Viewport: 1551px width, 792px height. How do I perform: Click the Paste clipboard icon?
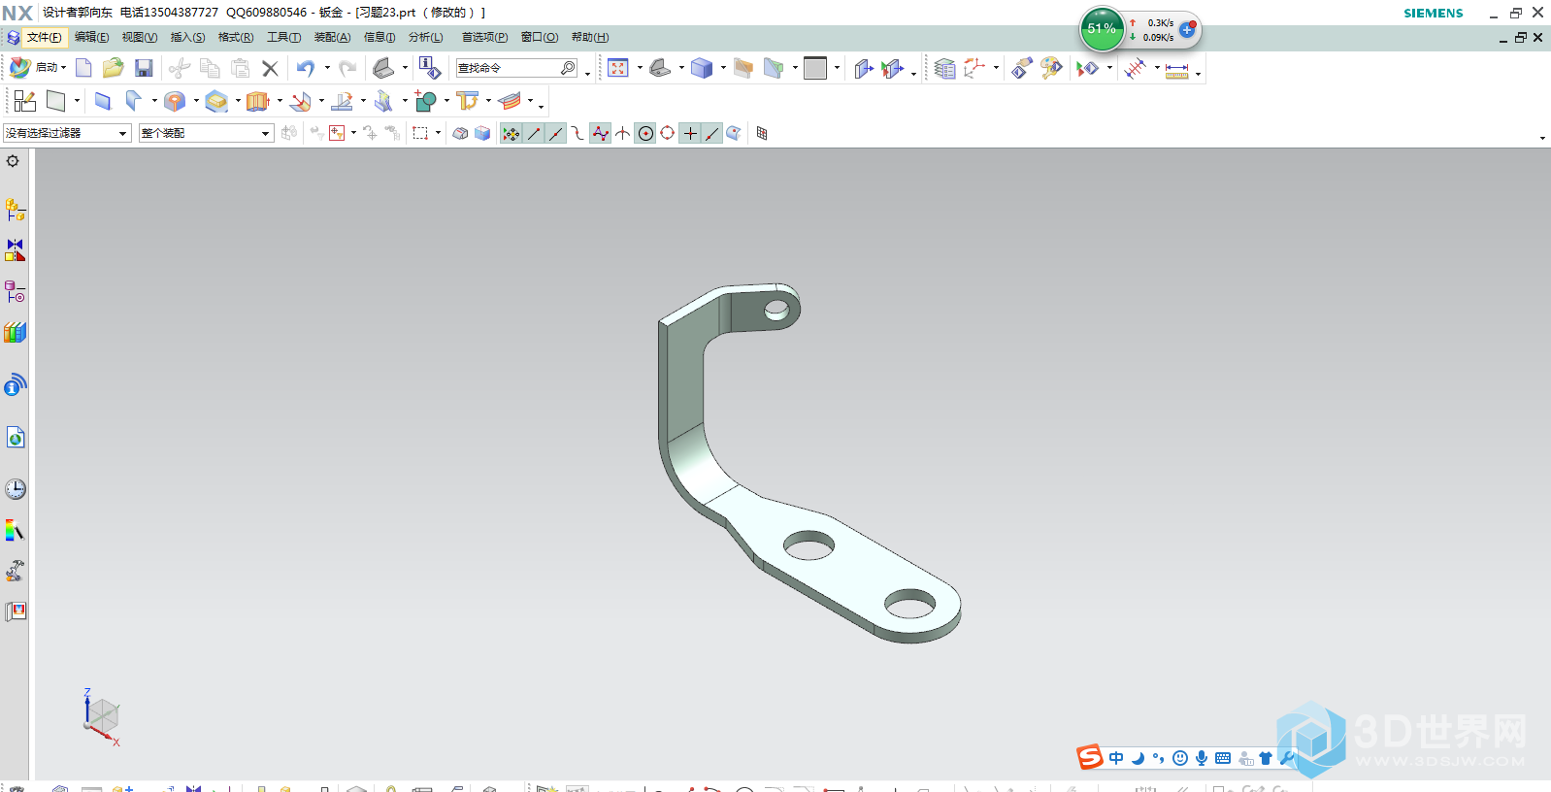click(240, 68)
